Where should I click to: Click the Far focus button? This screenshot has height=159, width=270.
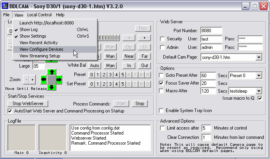144,56
